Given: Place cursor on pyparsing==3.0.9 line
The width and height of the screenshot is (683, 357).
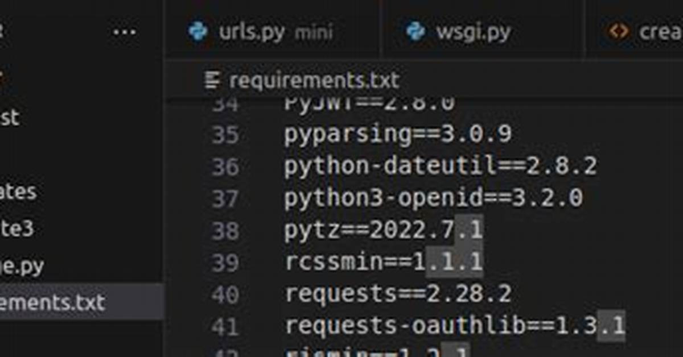Looking at the screenshot, I should [398, 135].
